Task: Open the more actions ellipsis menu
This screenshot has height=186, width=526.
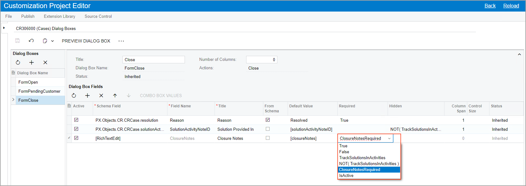Action: (x=121, y=41)
